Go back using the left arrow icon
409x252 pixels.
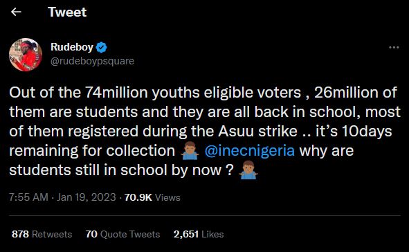coord(16,12)
